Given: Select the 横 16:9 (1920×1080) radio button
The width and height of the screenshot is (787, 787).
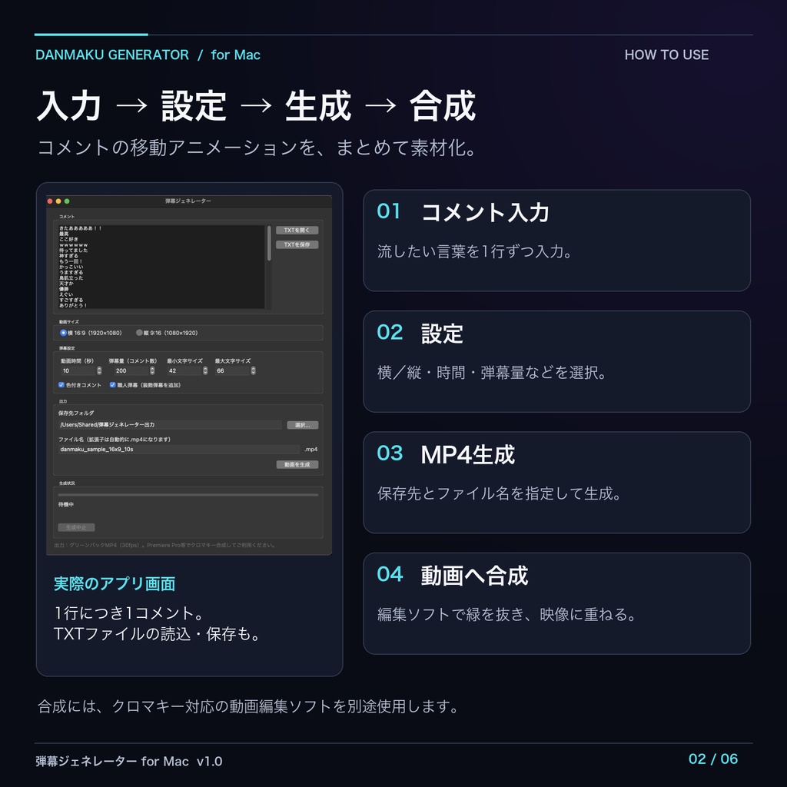Looking at the screenshot, I should pos(63,333).
